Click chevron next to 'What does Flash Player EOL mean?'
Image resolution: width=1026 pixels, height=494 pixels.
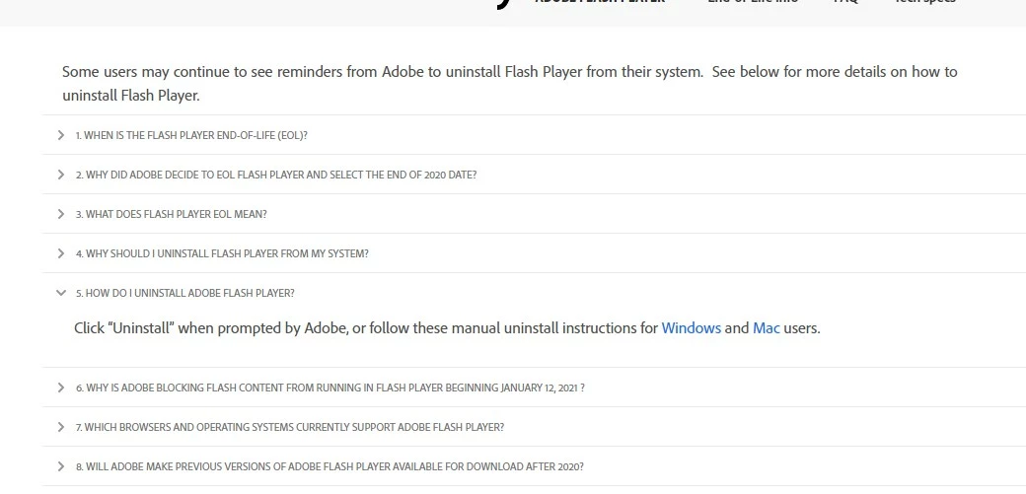click(61, 214)
